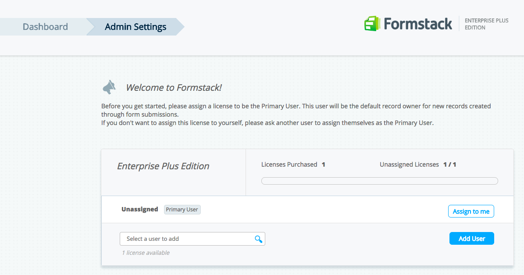The width and height of the screenshot is (524, 275).
Task: Open the Admin Settings breadcrumb tab
Action: point(135,27)
